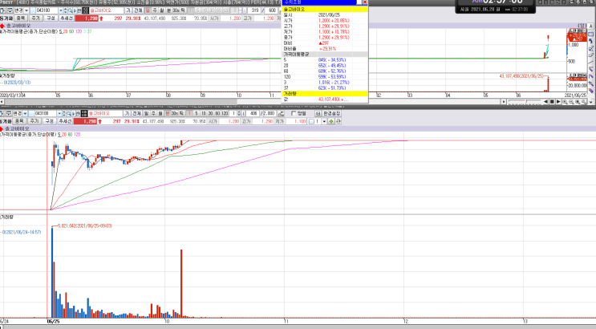596x329 pixels.
Task: Click code stepper arrows in daily chart toolbar
Action: click(66, 10)
